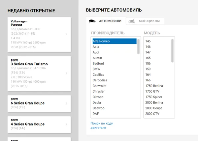Switch to the Мотоциклы tab
Image resolution: width=198 pixels, height=141 pixels.
(149, 21)
